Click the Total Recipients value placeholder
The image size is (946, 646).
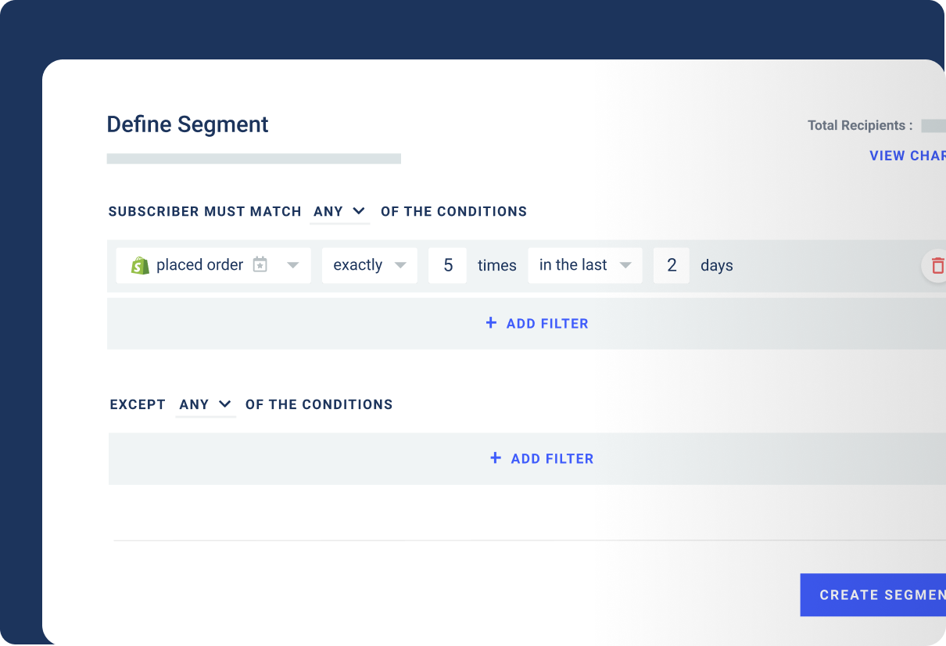pyautogui.click(x=933, y=125)
